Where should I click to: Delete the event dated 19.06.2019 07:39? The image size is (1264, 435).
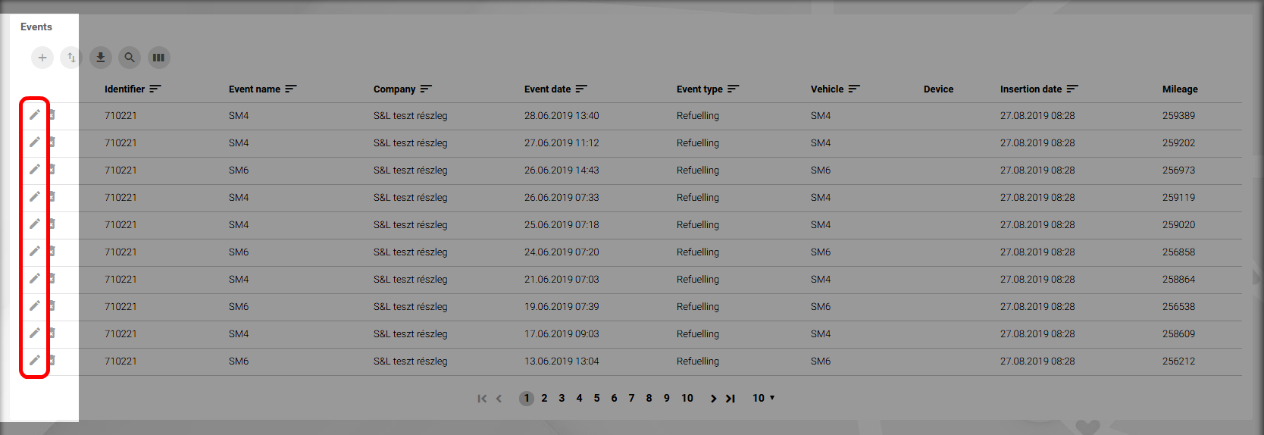coord(52,306)
